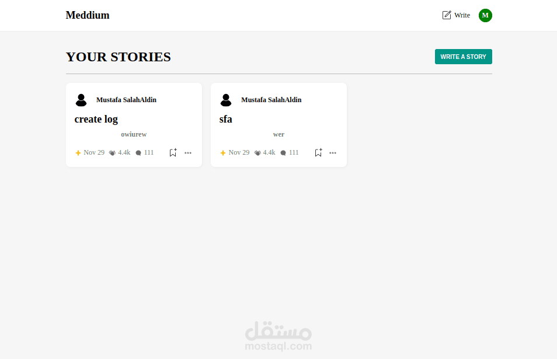Open author name on the create log card
The width and height of the screenshot is (557, 359).
126,100
